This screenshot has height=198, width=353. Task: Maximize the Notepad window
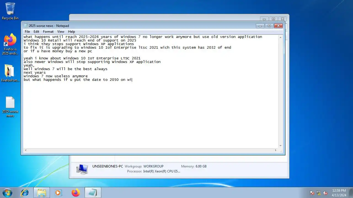point(269,26)
